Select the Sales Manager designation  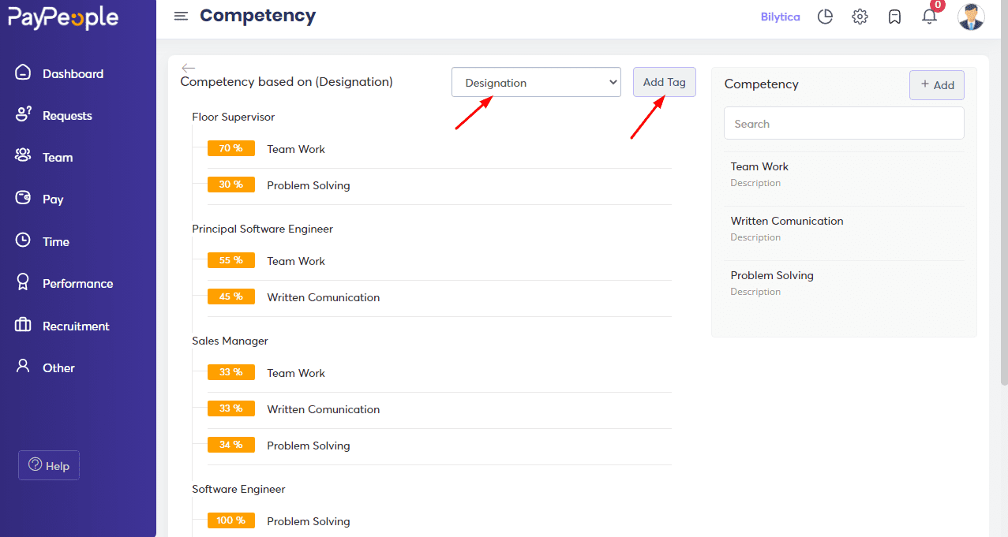click(x=230, y=341)
